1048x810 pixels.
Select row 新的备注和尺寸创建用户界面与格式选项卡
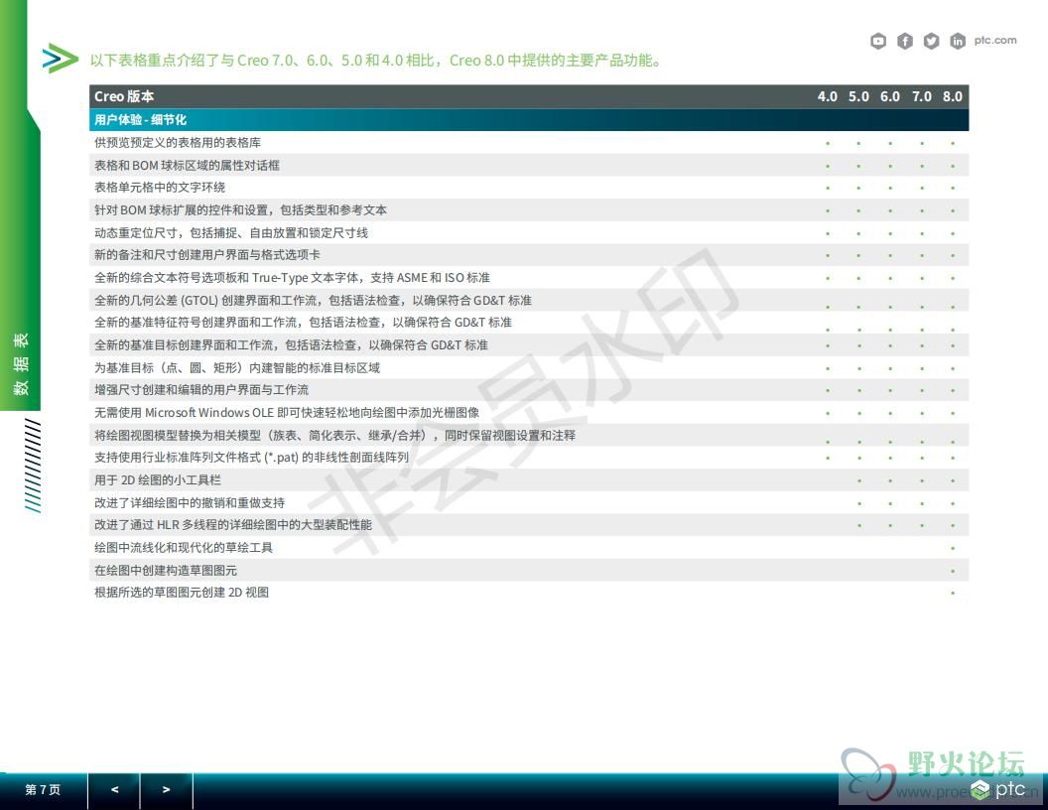click(x=529, y=255)
